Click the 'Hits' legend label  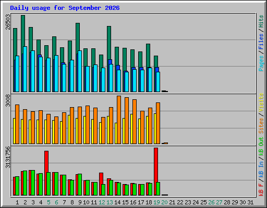pos(261,21)
